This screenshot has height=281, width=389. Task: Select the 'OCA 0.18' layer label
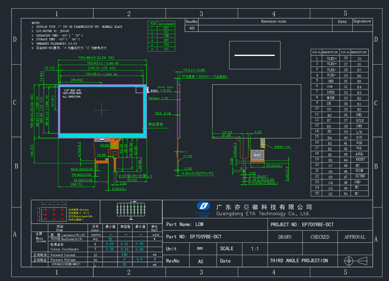pos(163,113)
